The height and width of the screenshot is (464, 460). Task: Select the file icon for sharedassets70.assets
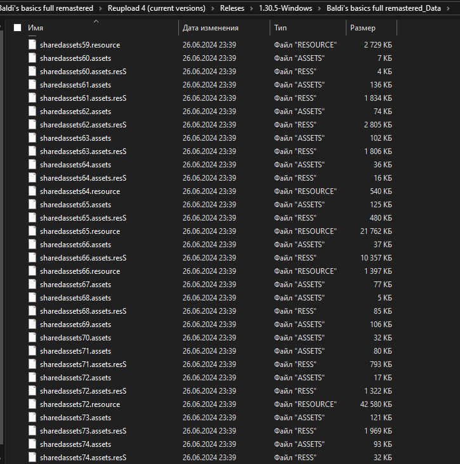32,338
